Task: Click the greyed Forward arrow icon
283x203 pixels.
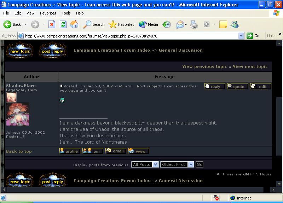Action: [x=35, y=24]
